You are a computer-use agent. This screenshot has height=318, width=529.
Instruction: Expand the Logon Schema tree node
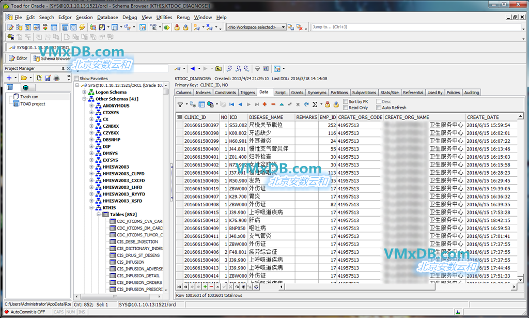pyautogui.click(x=84, y=92)
